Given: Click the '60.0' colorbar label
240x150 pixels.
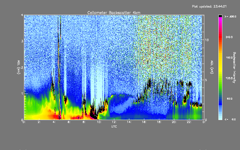Looking at the screenshot, I should pos(229,99).
